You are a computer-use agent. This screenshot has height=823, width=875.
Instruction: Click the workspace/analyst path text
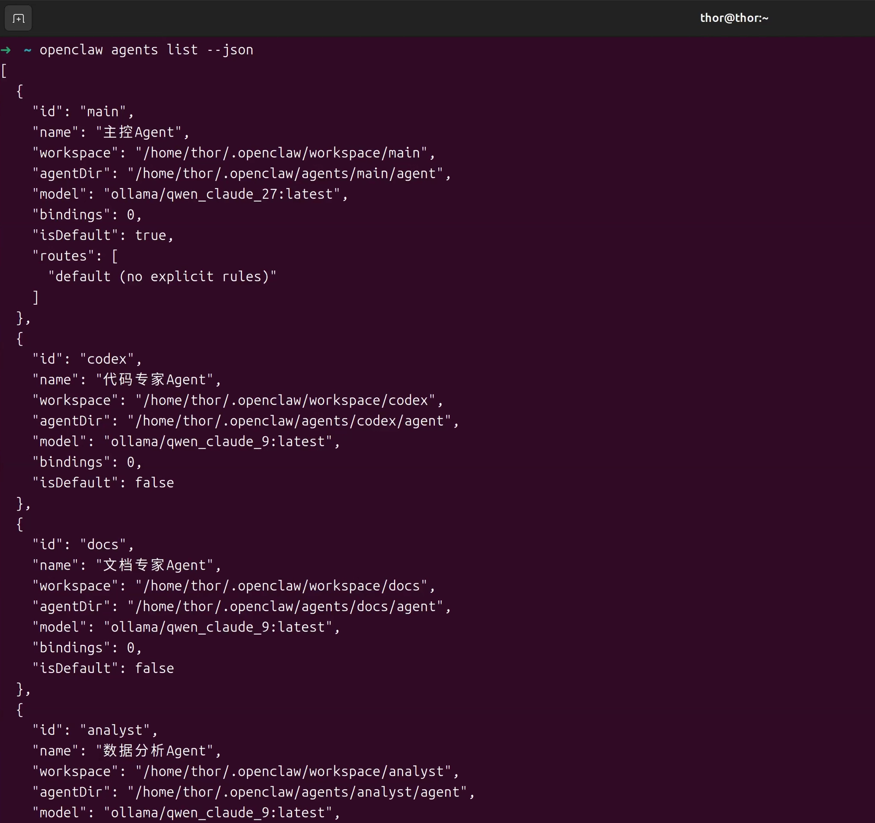pos(293,772)
